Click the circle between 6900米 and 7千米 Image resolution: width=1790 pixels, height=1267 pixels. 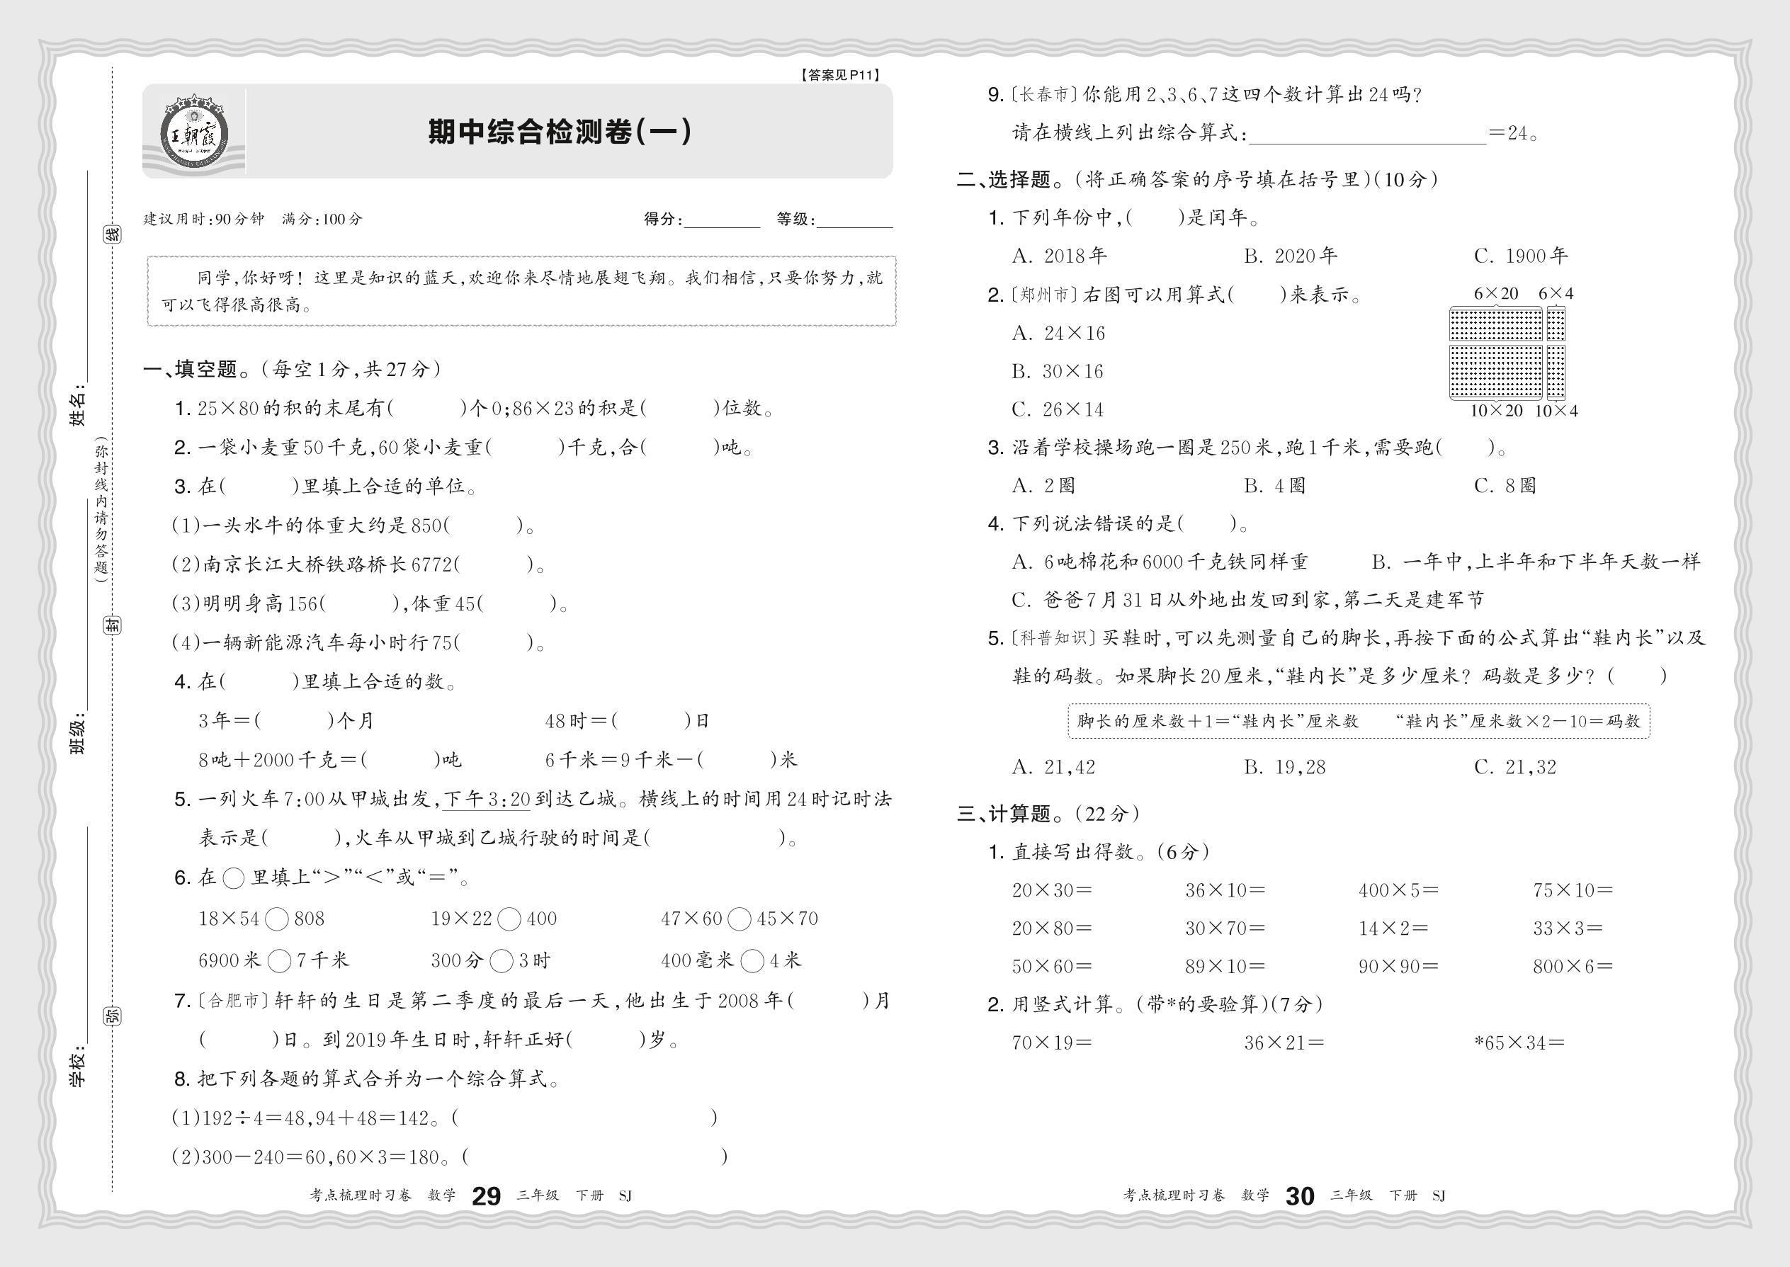[x=279, y=961]
